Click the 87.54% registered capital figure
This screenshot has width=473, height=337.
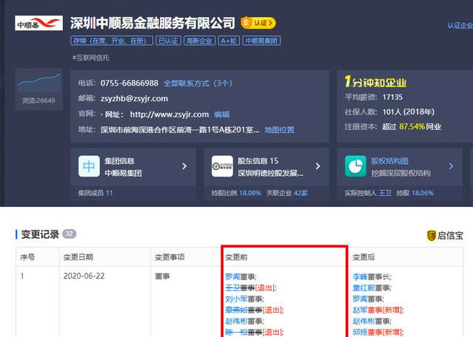tap(412, 127)
